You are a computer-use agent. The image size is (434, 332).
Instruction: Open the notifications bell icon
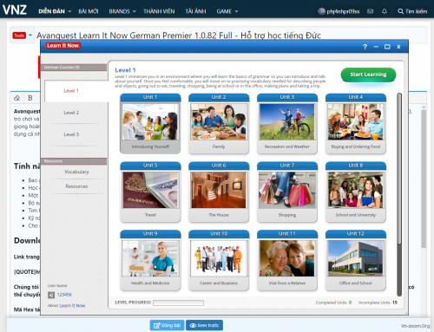pyautogui.click(x=385, y=11)
